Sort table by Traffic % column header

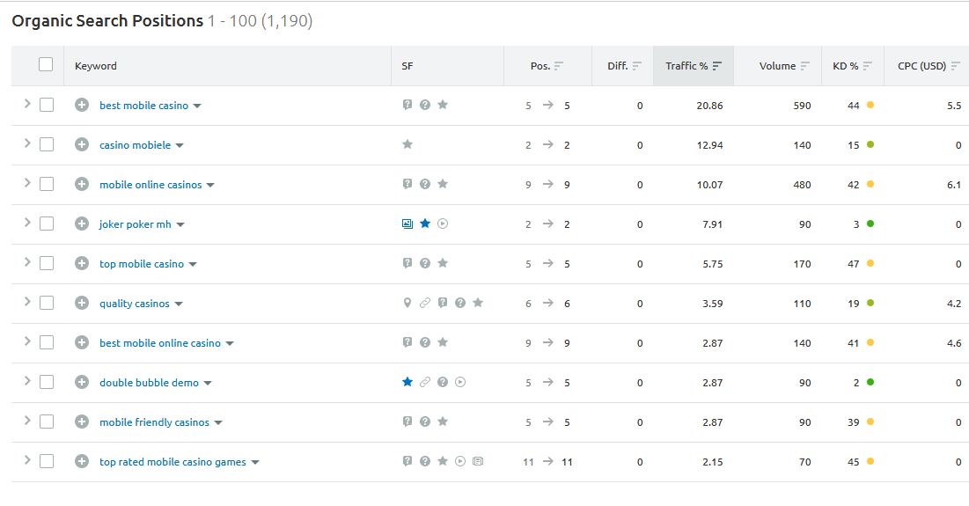[687, 66]
